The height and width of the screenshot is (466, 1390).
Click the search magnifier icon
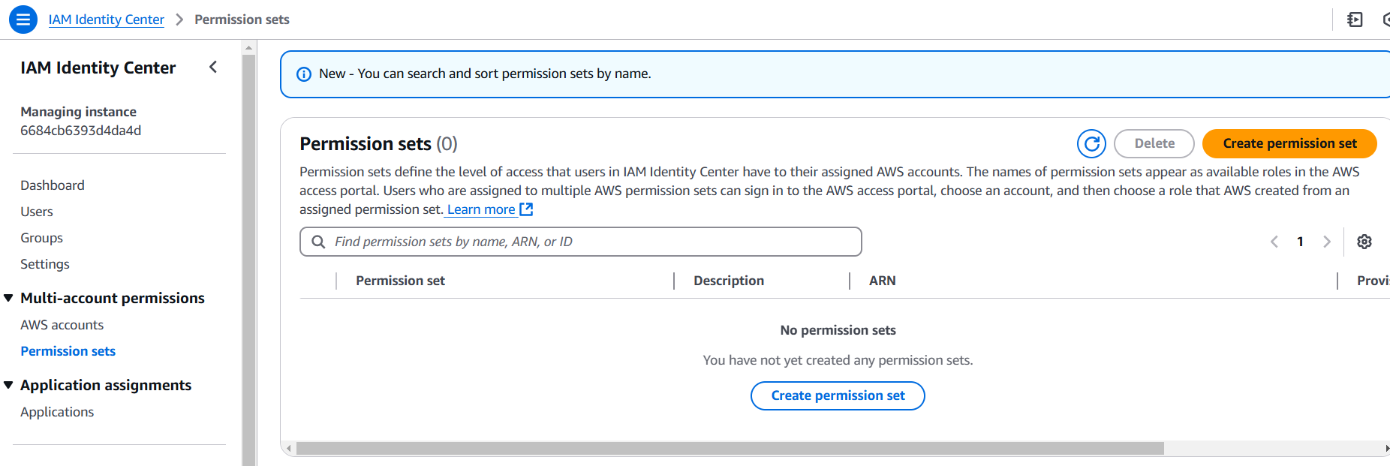318,242
